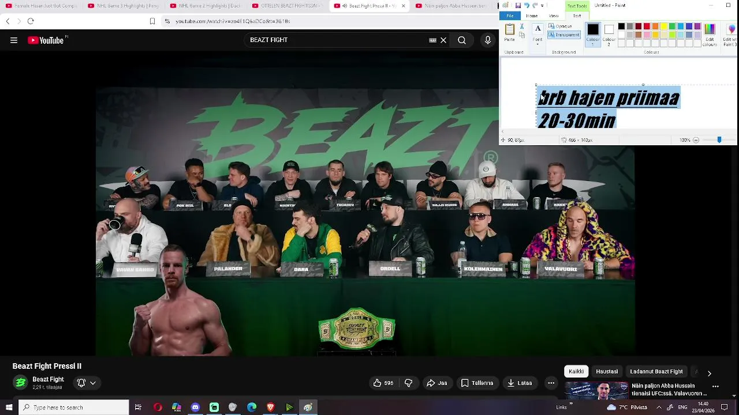Open Abba Hussein suggested video thumbnail
Viewport: 739px width, 415px height.
coord(596,390)
